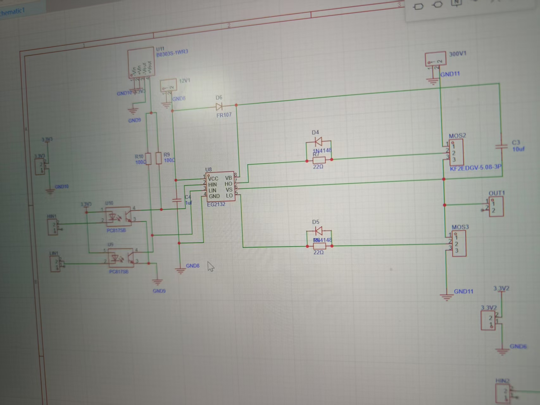Select the 3.3V3 two-pin connector symbol
Image resolution: width=540 pixels, height=405 pixels.
click(40, 166)
